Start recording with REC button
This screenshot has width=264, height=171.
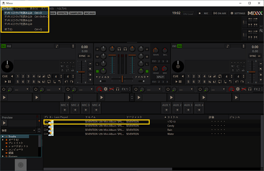[204, 13]
